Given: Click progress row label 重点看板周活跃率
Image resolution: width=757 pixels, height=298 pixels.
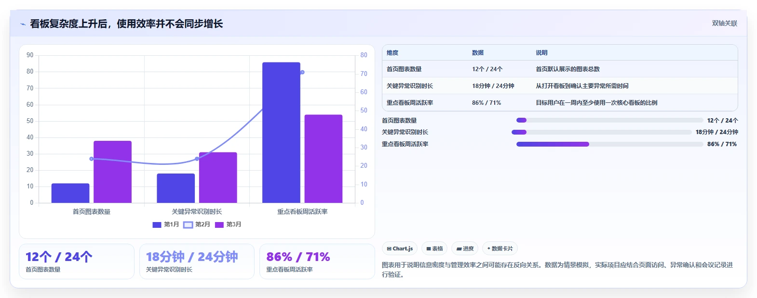Looking at the screenshot, I should tap(405, 144).
